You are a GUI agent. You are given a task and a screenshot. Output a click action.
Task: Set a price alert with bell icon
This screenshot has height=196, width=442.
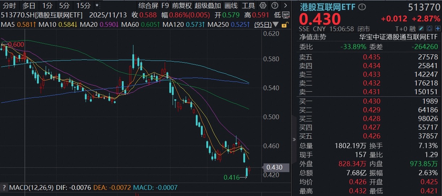[x=429, y=29]
